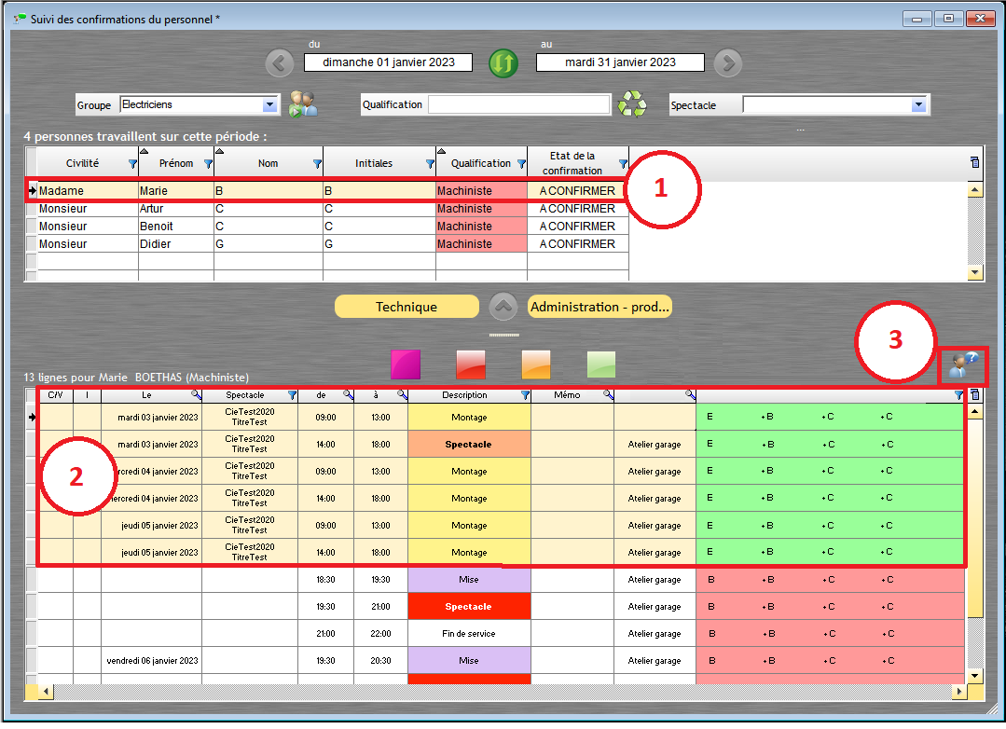Viewport: 1006px width, 729px height.
Task: Go to next period with right arrow
Action: tap(728, 62)
